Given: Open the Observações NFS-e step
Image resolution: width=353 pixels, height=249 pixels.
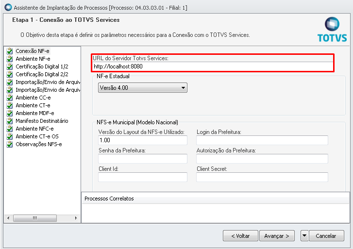Looking at the screenshot, I should [39, 144].
